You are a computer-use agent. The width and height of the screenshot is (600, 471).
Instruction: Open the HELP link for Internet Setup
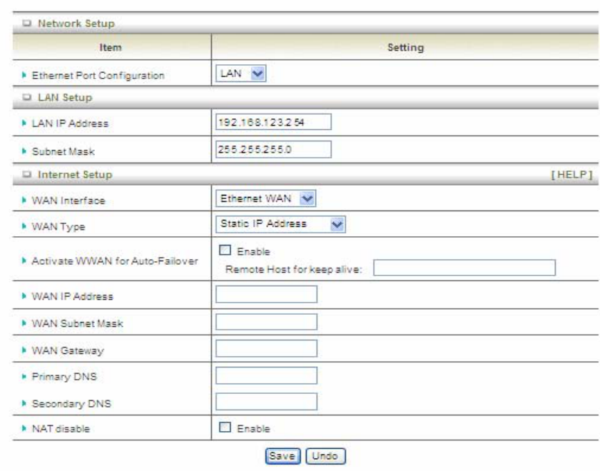(x=571, y=174)
